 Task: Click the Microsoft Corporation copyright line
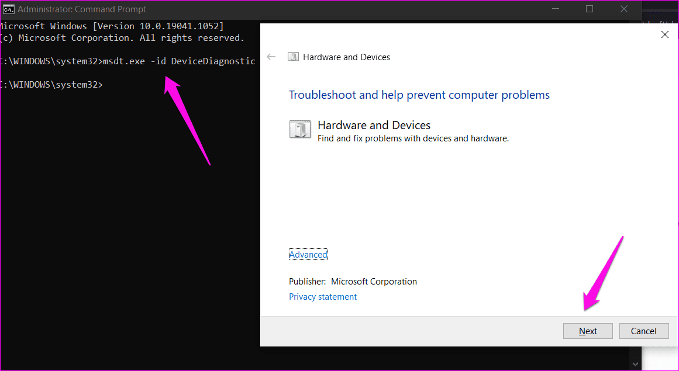click(122, 38)
